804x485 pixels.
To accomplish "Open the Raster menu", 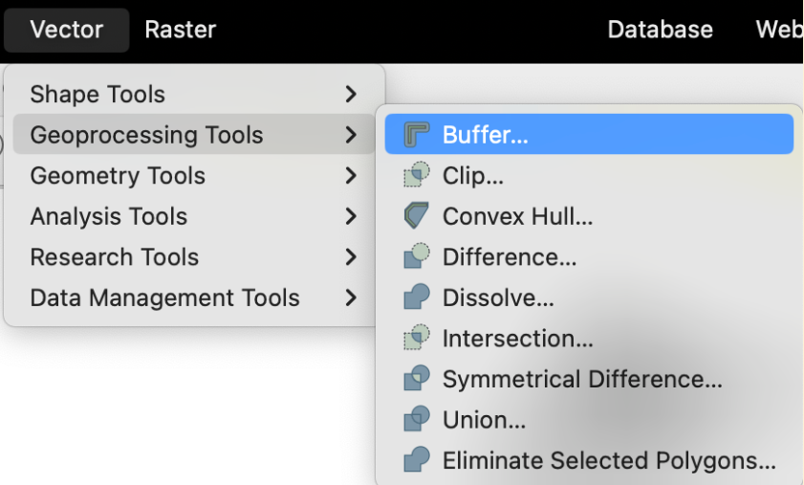I will coord(180,30).
